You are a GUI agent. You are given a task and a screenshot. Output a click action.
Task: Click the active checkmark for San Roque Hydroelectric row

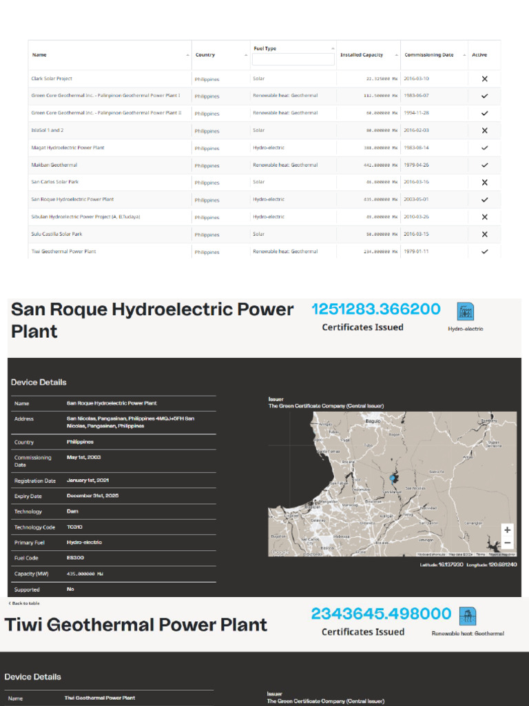484,199
